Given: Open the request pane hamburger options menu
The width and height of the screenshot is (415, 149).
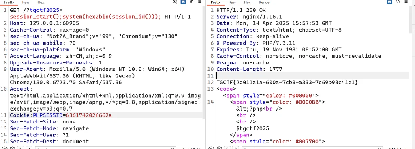Looking at the screenshot, I should pyautogui.click(x=200, y=2).
